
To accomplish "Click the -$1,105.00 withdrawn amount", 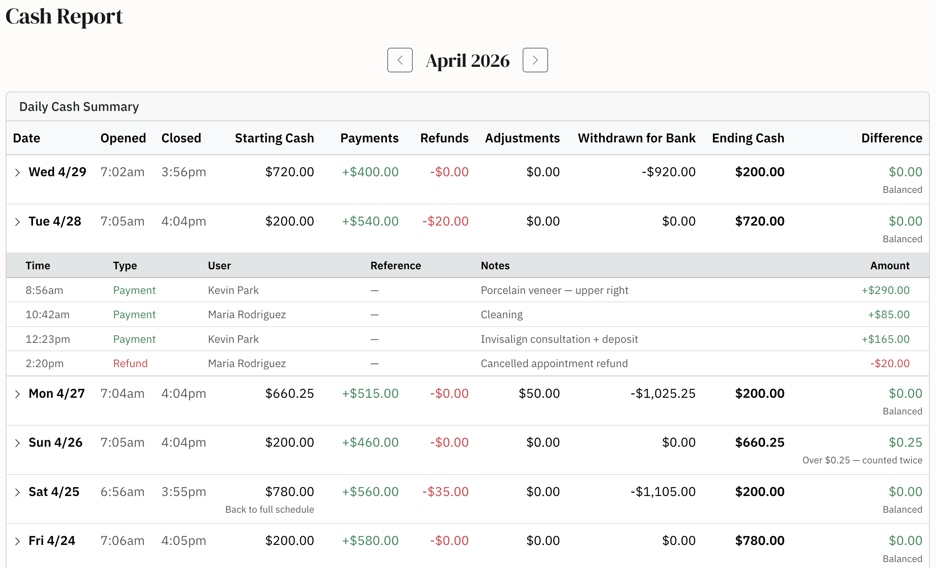I will click(x=663, y=492).
